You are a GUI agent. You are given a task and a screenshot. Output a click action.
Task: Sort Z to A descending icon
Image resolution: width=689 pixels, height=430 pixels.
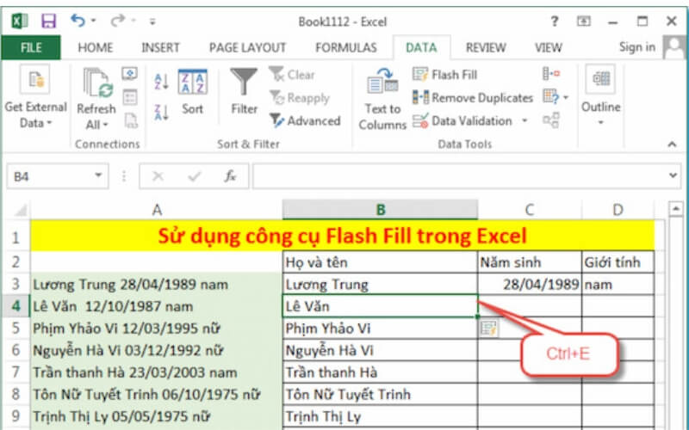tap(161, 113)
